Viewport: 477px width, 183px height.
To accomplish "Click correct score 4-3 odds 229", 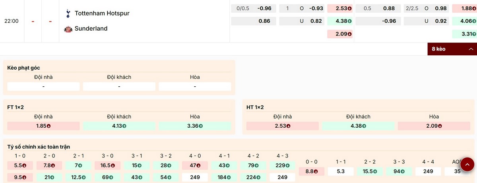I will coord(282,165).
